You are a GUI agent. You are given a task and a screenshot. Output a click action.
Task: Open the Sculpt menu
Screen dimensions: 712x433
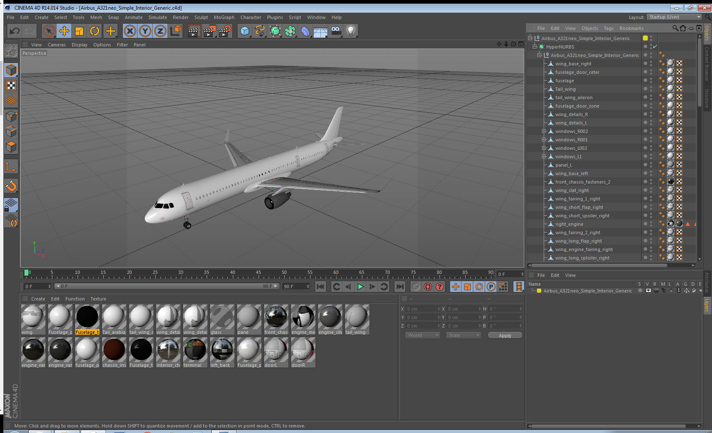[201, 17]
